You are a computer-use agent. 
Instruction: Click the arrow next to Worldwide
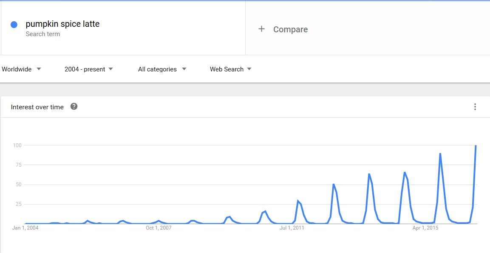[39, 69]
